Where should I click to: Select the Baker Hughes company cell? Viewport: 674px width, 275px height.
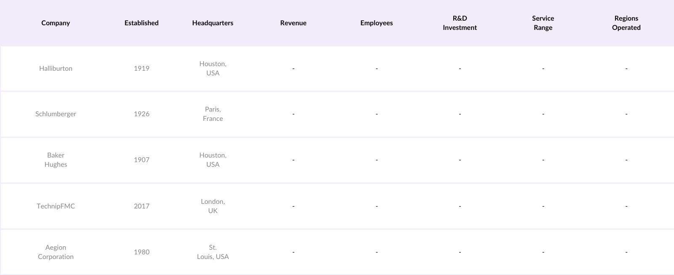[x=56, y=160]
